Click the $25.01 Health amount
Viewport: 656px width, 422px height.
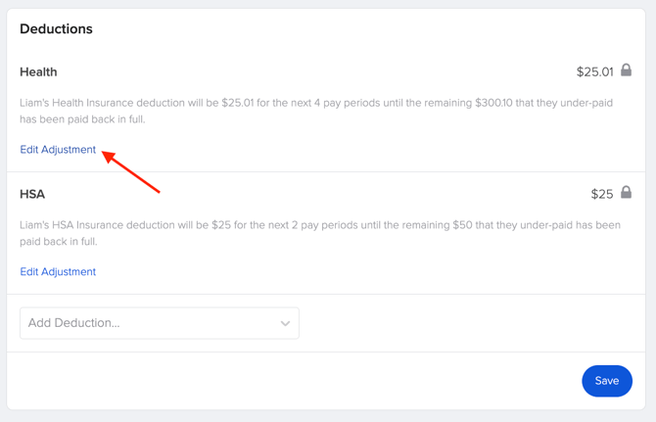coord(594,71)
